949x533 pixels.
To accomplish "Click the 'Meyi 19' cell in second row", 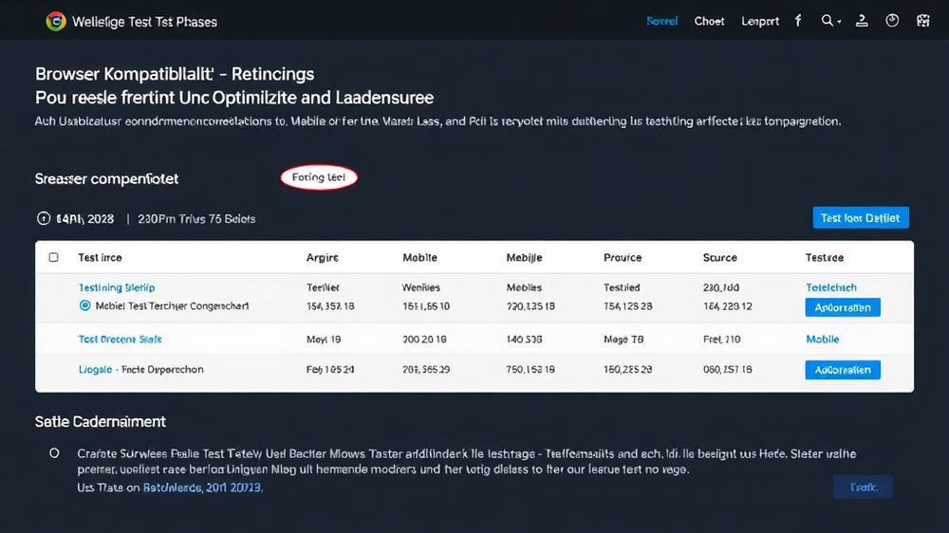I will click(324, 340).
